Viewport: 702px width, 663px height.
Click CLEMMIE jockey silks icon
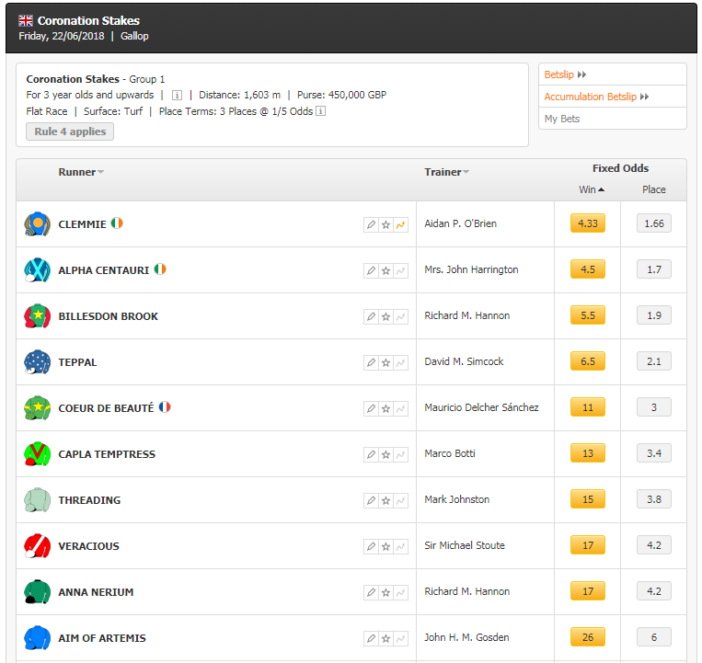(37, 224)
